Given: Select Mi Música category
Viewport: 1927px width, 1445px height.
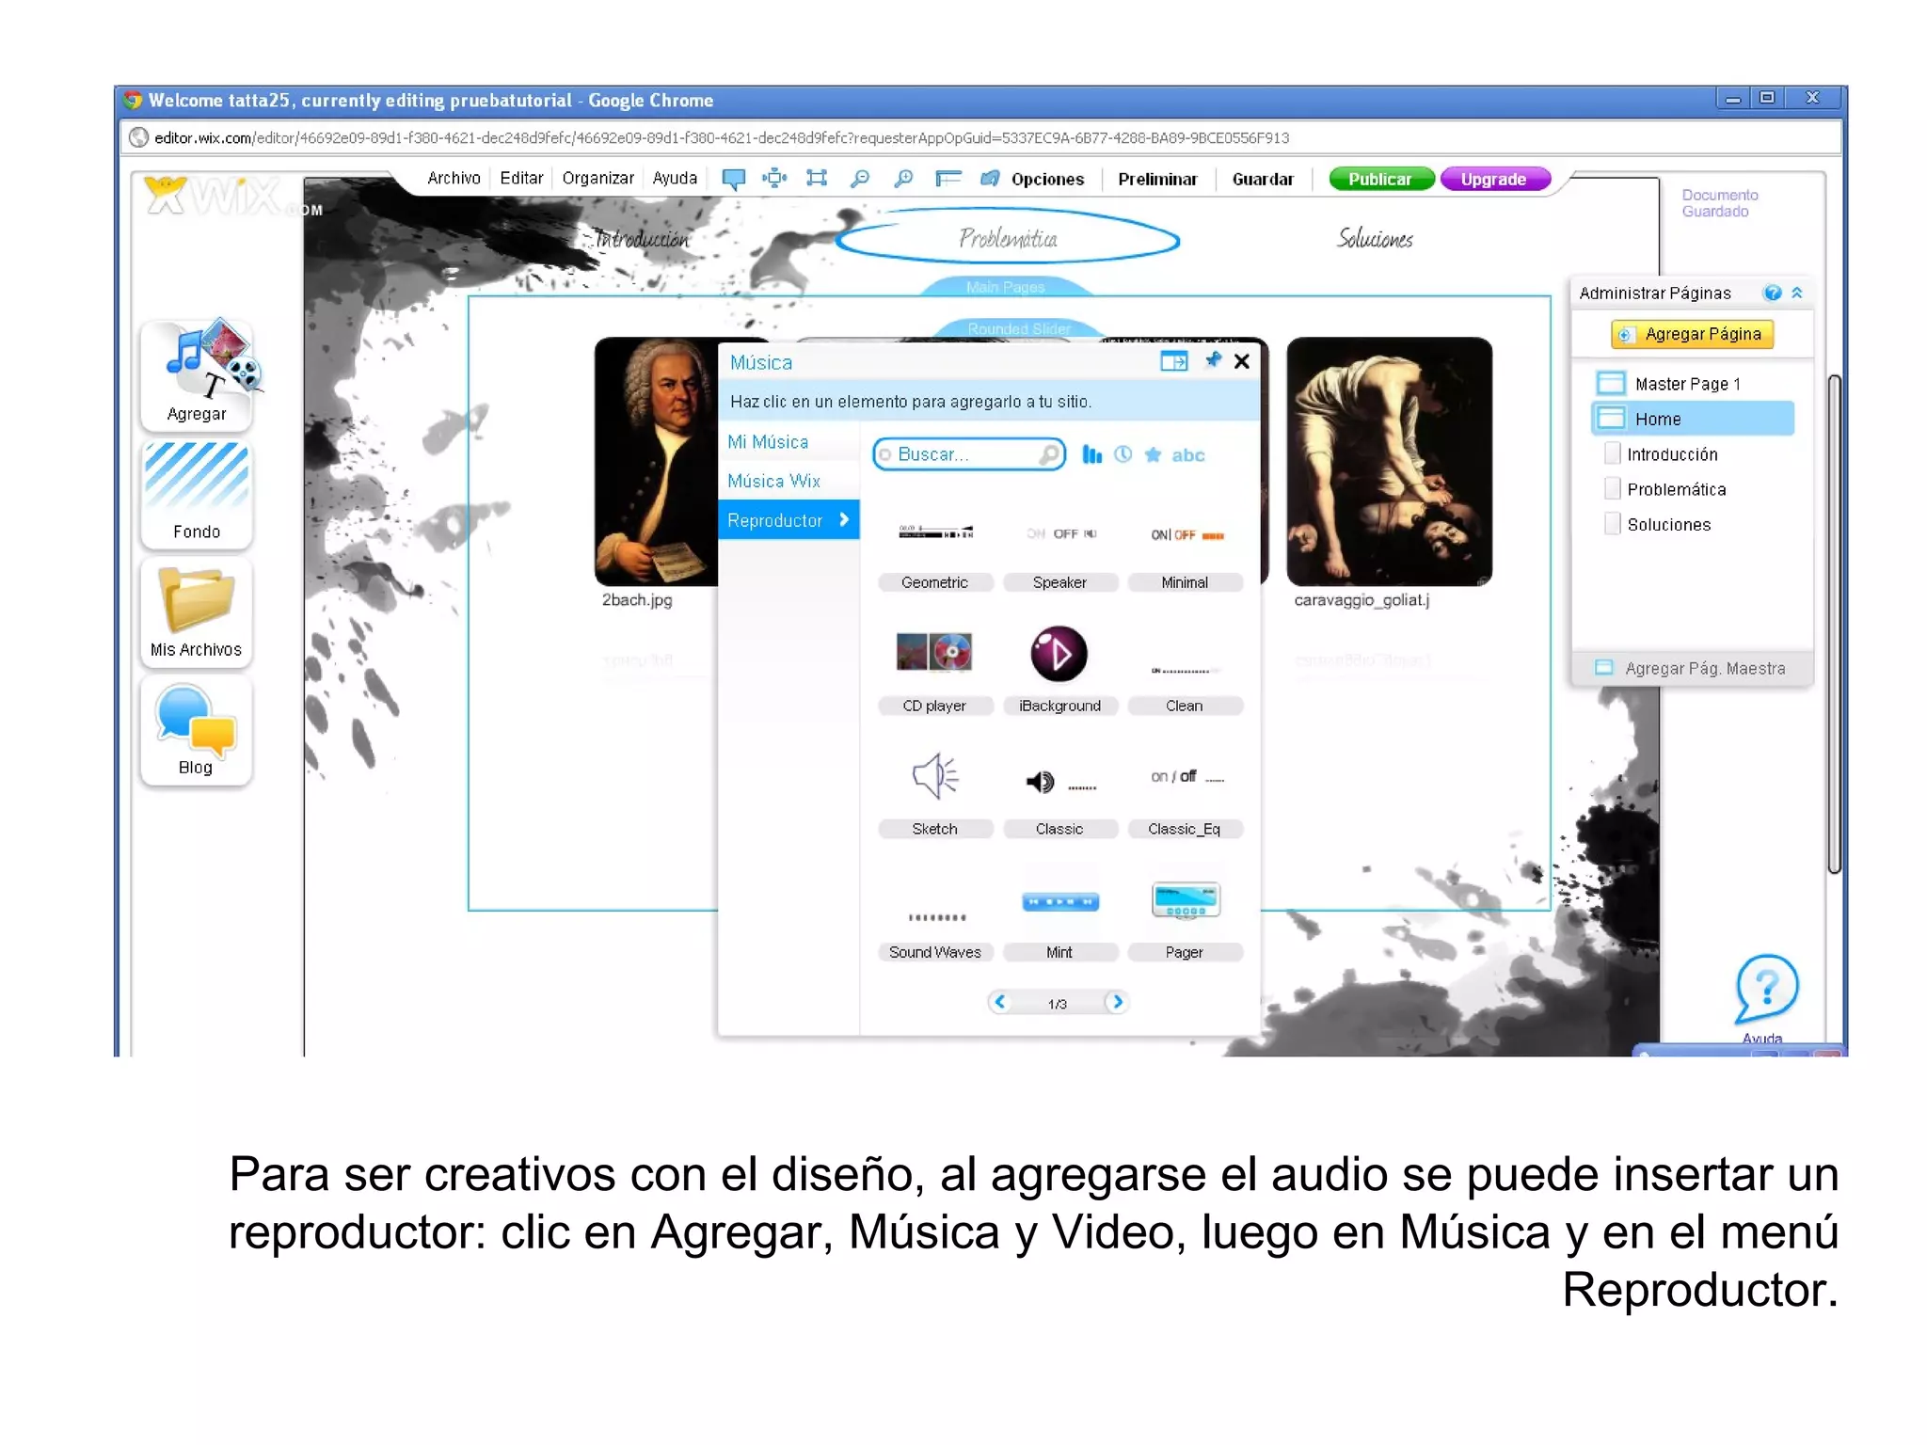Looking at the screenshot, I should pyautogui.click(x=788, y=442).
